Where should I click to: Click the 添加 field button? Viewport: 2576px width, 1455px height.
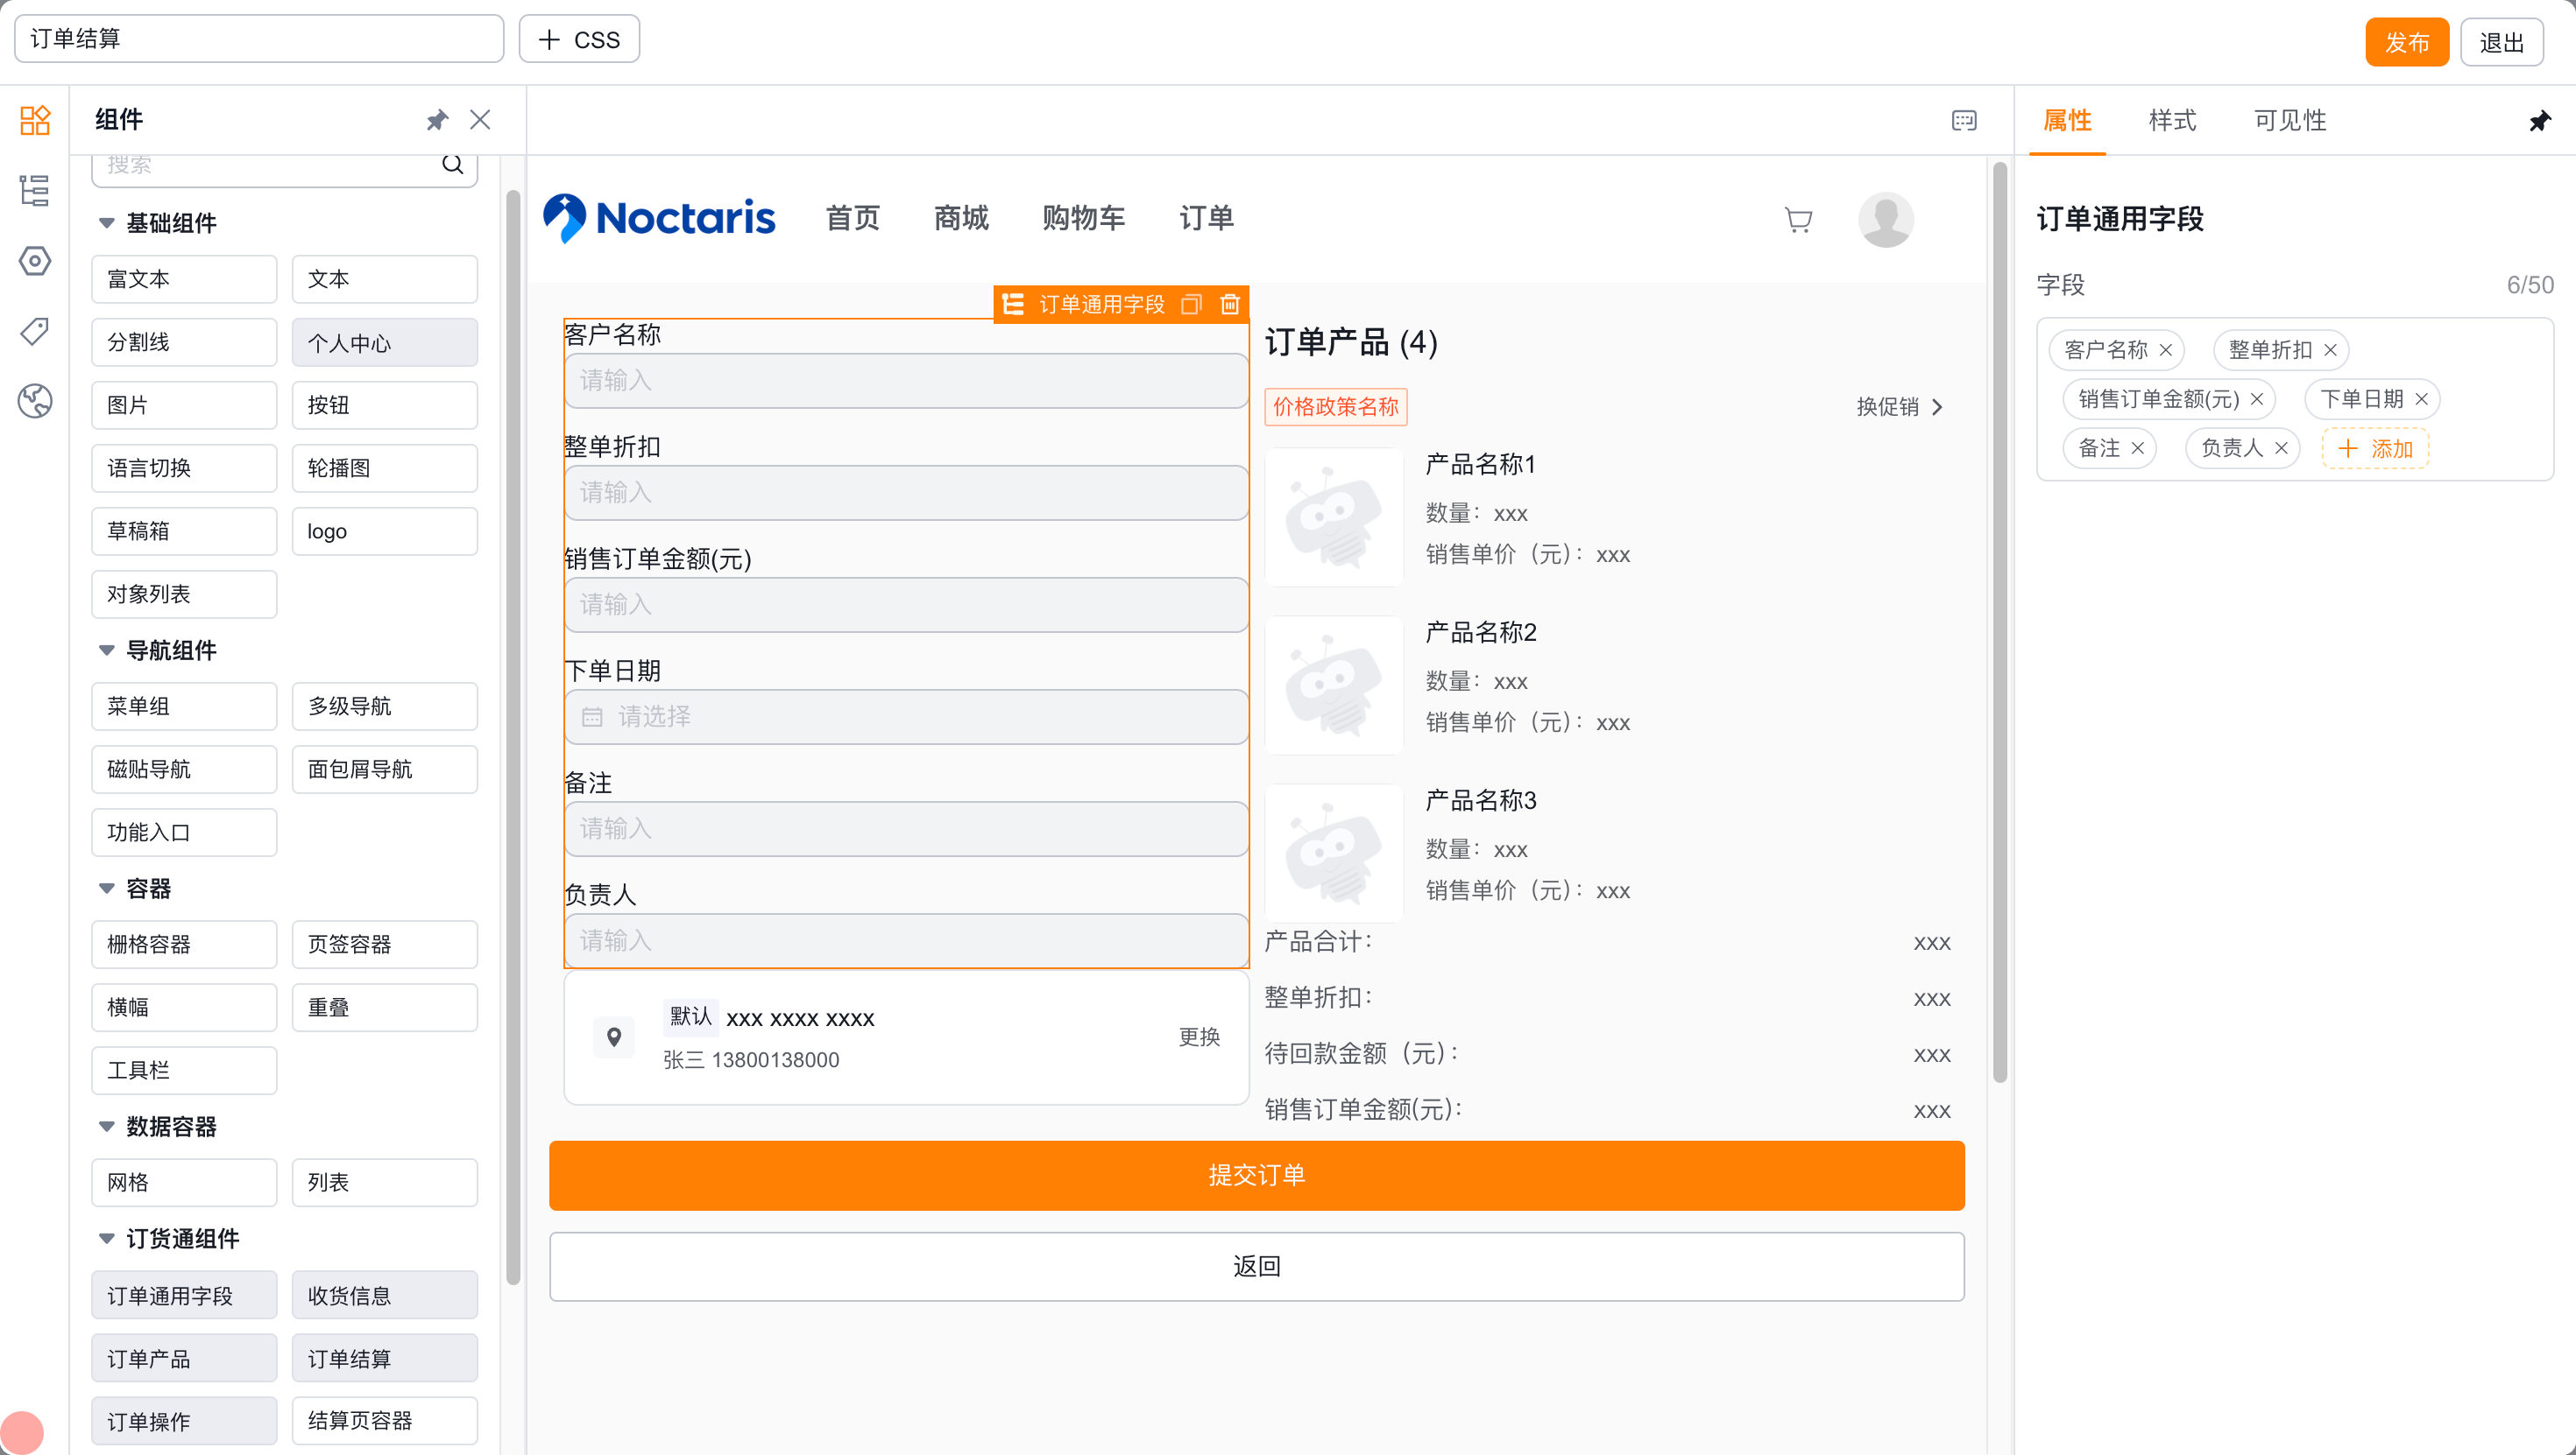tap(2375, 447)
